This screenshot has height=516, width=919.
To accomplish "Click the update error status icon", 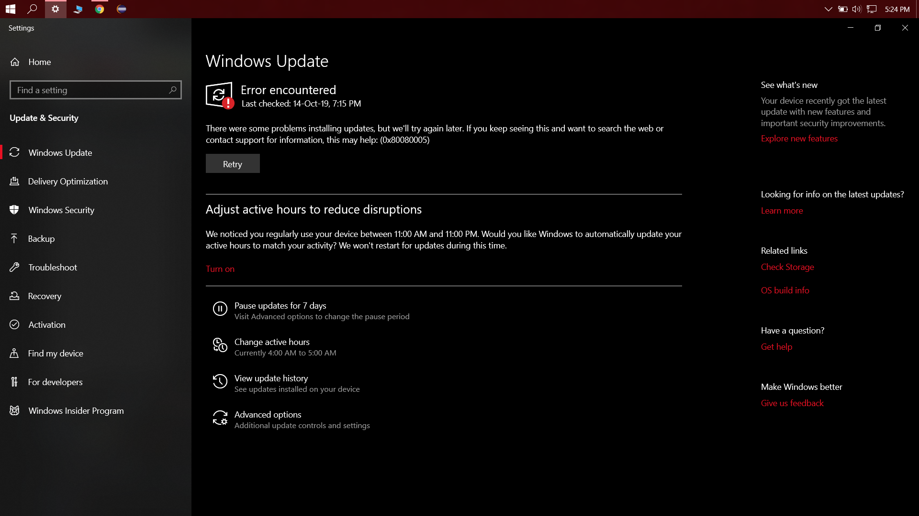I will click(220, 96).
